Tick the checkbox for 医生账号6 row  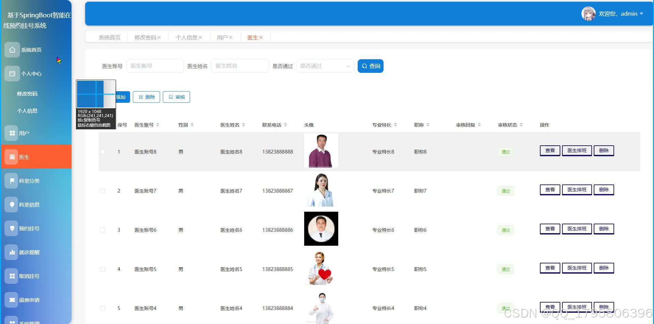point(103,230)
